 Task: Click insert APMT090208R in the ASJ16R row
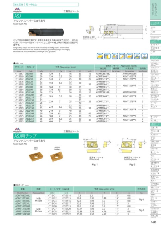129,74
